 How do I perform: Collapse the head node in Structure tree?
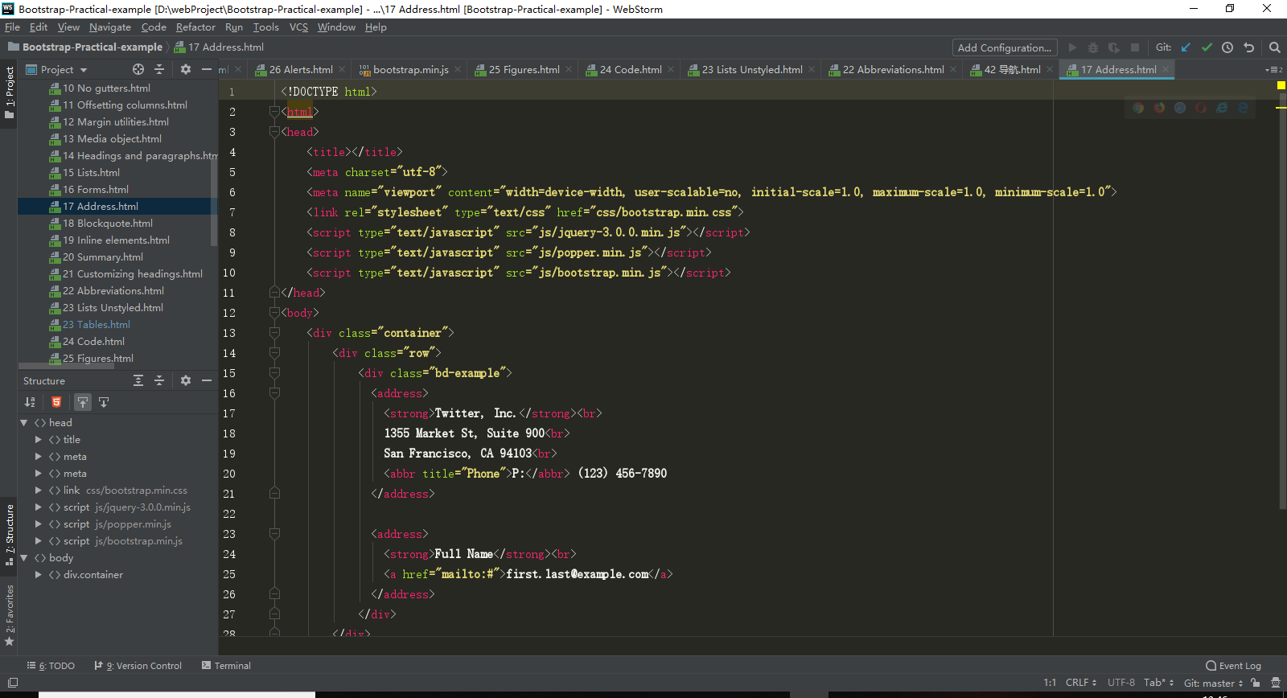(24, 423)
